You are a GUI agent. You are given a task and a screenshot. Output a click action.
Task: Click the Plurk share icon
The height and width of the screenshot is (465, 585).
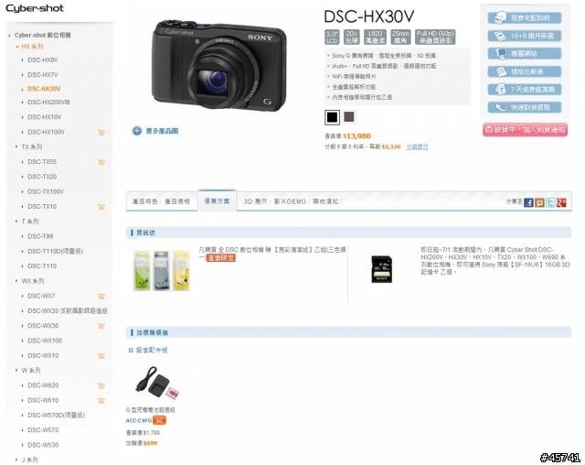[539, 202]
